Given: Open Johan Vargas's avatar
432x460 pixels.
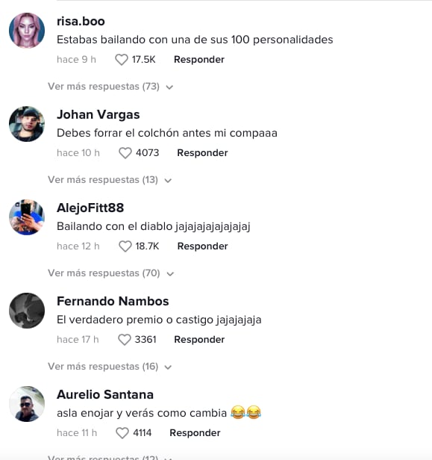Looking at the screenshot, I should 27,123.
